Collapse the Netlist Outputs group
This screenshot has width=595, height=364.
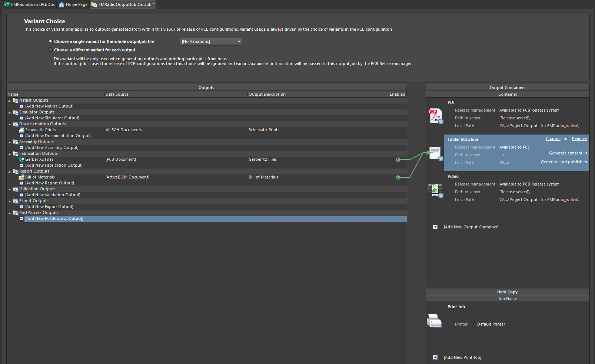(x=10, y=101)
